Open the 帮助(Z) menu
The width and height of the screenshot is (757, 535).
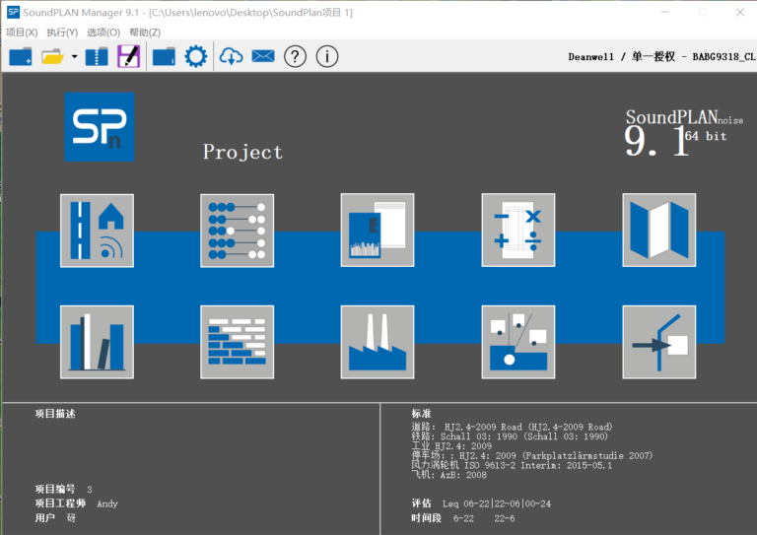[x=145, y=33]
